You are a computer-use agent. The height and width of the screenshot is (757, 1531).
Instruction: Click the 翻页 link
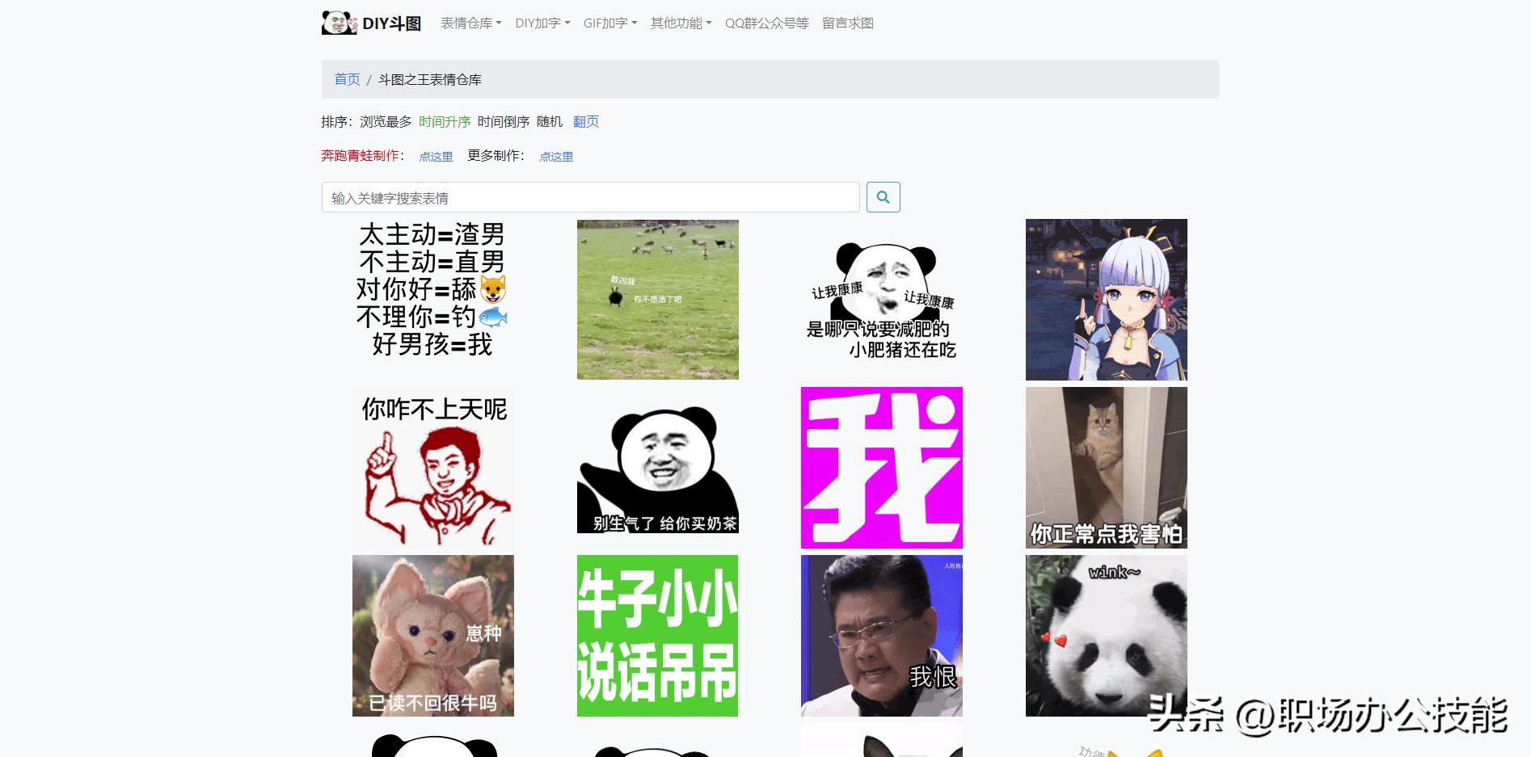[x=584, y=121]
